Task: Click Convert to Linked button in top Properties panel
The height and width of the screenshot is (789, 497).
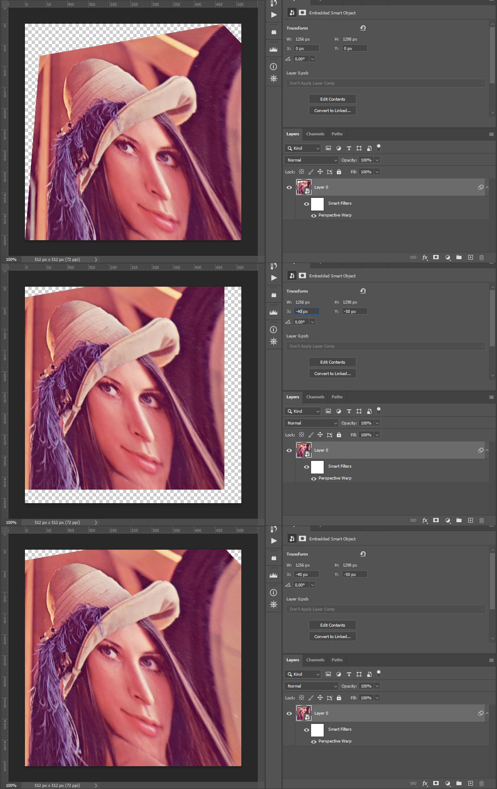Action: pyautogui.click(x=333, y=111)
